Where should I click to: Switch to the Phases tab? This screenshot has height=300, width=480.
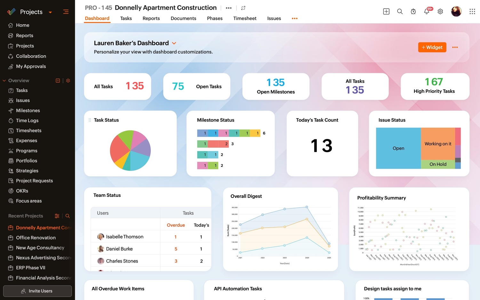pyautogui.click(x=215, y=19)
